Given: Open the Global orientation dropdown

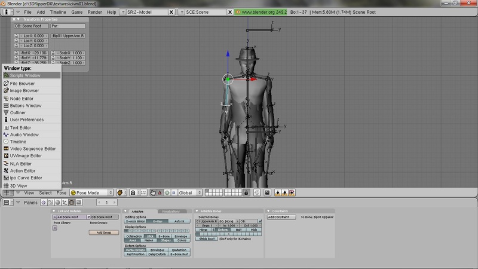Looking at the screenshot, I should (189, 192).
